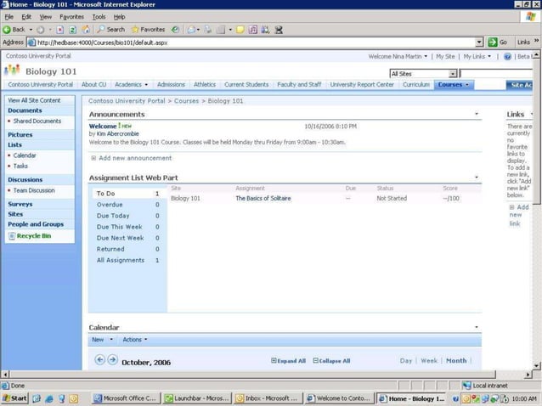The height and width of the screenshot is (406, 542).
Task: Collapse All calendar items
Action: click(331, 361)
